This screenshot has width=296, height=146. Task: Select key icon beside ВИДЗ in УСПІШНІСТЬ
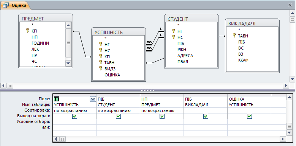(x=101, y=68)
